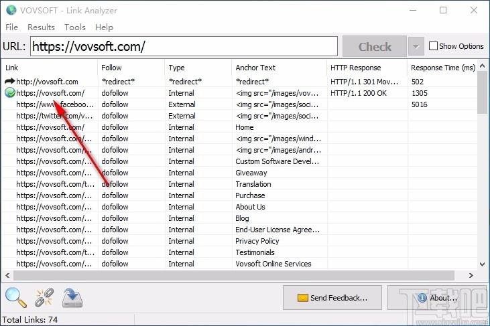Click the vertical scrollbar down arrow
Image resolution: width=490 pixels, height=326 pixels.
[482, 264]
